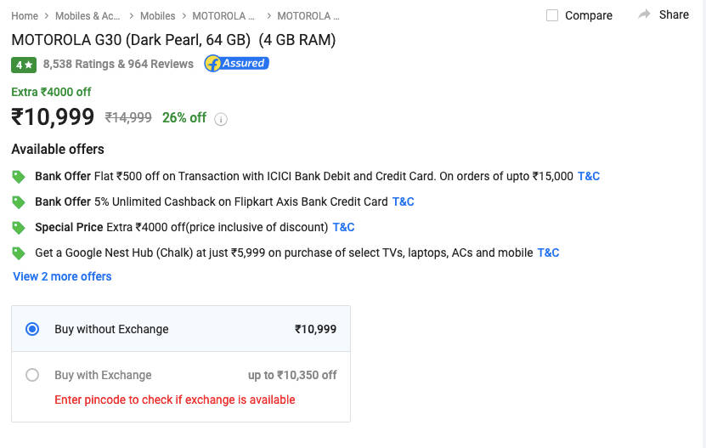Click the green 4-star rating badge
This screenshot has width=706, height=448.
click(x=24, y=65)
